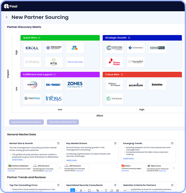Select the InterVision partner tile

click(32, 99)
